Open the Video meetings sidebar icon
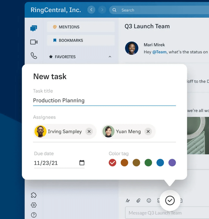 [34, 42]
